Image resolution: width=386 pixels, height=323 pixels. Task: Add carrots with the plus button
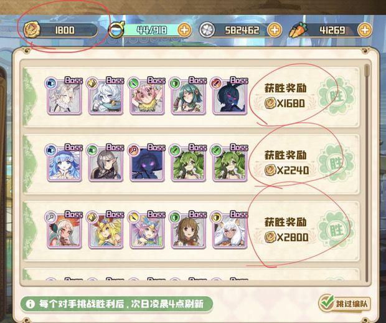point(365,30)
